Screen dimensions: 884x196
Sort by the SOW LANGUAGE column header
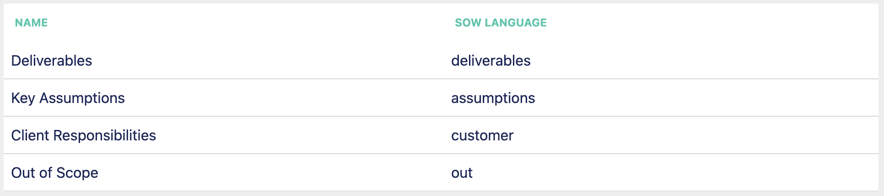(x=501, y=23)
